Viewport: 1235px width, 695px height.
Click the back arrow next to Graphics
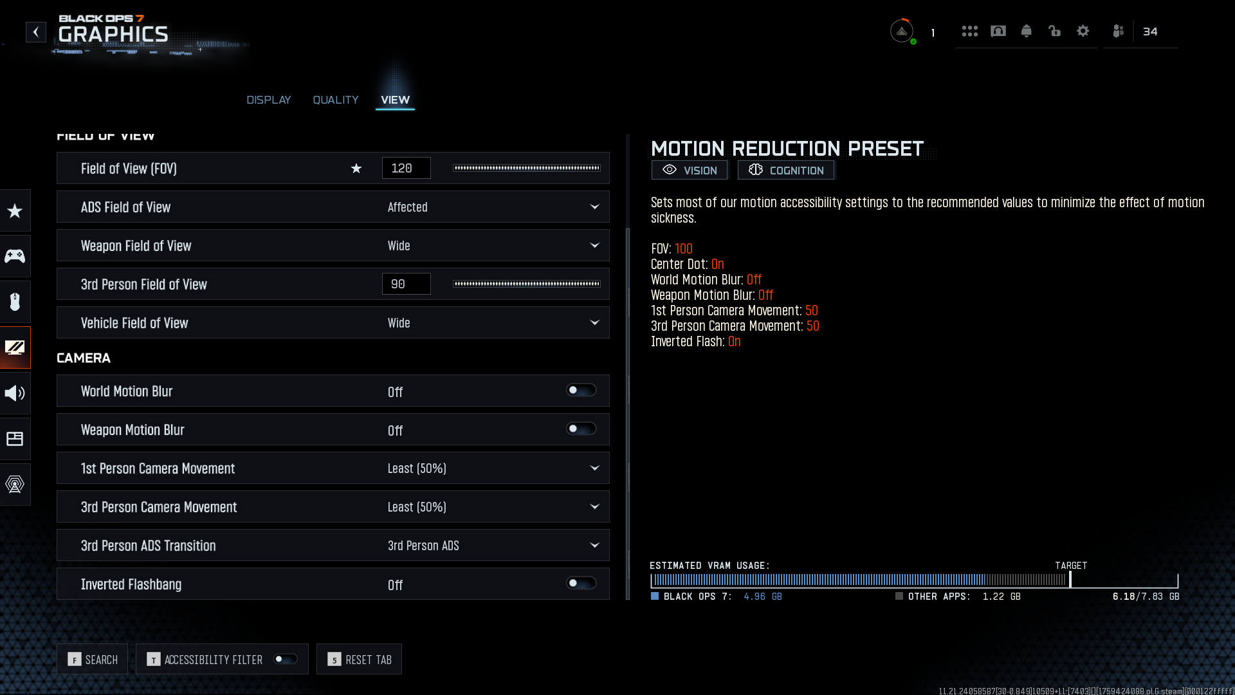click(x=36, y=32)
